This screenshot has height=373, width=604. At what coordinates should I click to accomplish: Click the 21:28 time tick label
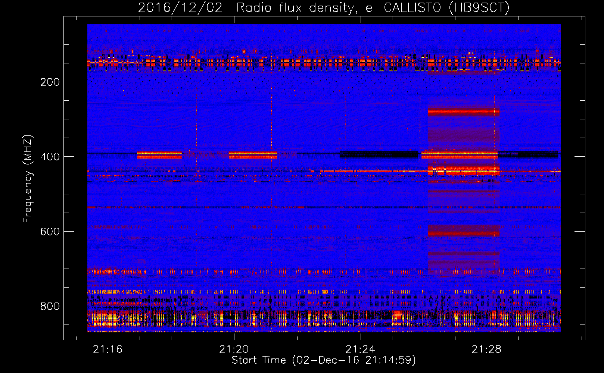[486, 349]
